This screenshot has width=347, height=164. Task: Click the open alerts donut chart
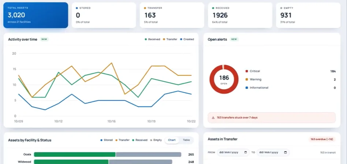click(224, 79)
